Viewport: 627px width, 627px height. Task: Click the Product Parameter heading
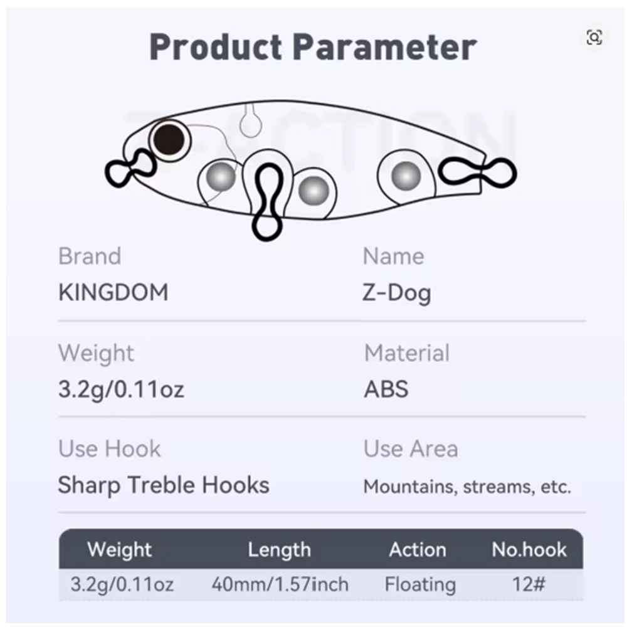[x=313, y=48]
